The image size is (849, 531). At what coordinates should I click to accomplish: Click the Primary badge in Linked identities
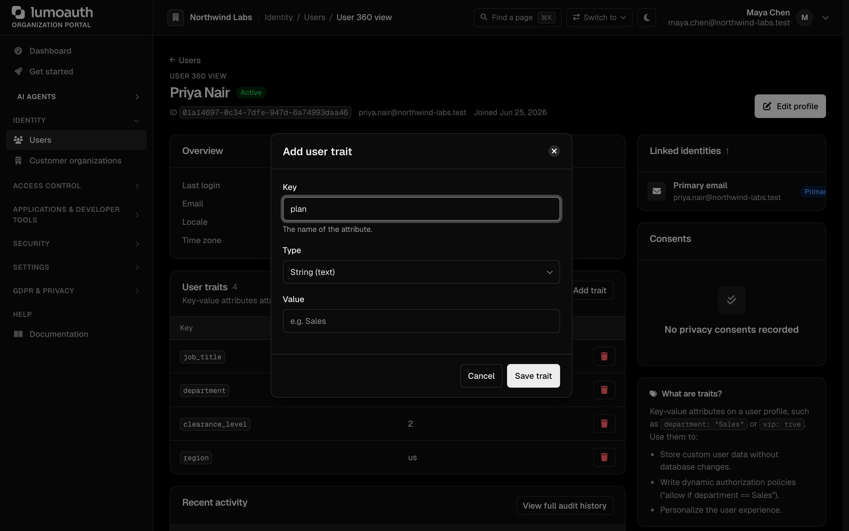click(813, 192)
